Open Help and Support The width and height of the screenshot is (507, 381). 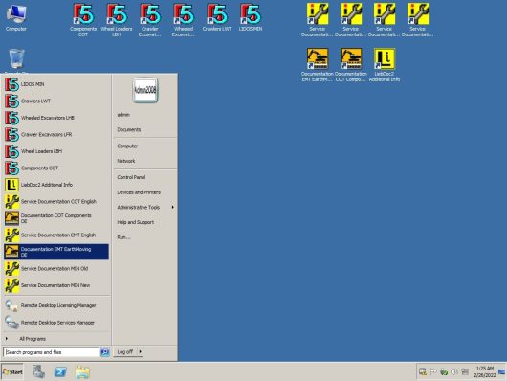[144, 222]
